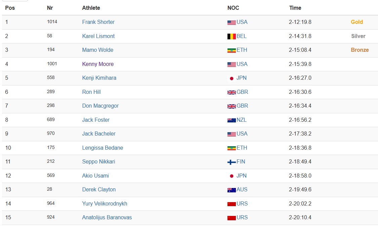Click the British flag in Ron Hill's row
This screenshot has height=226, width=378.
[x=232, y=92]
